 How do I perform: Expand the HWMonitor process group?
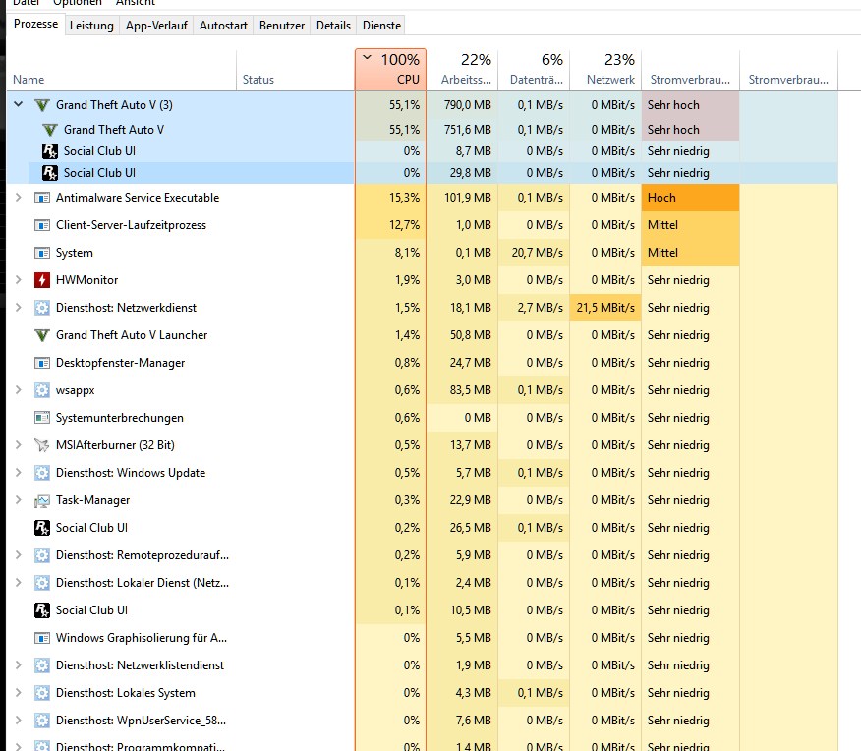18,279
